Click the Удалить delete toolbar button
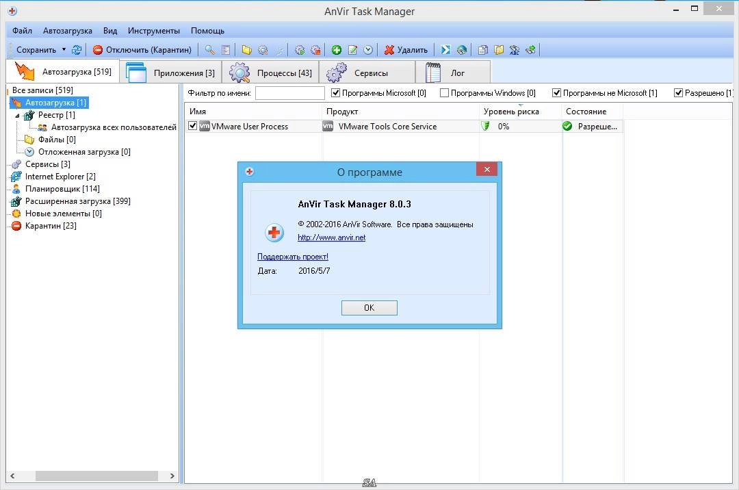 [406, 49]
